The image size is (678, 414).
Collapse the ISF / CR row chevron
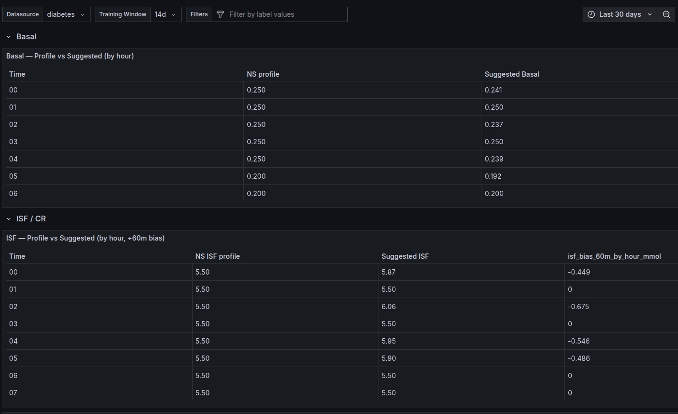9,219
